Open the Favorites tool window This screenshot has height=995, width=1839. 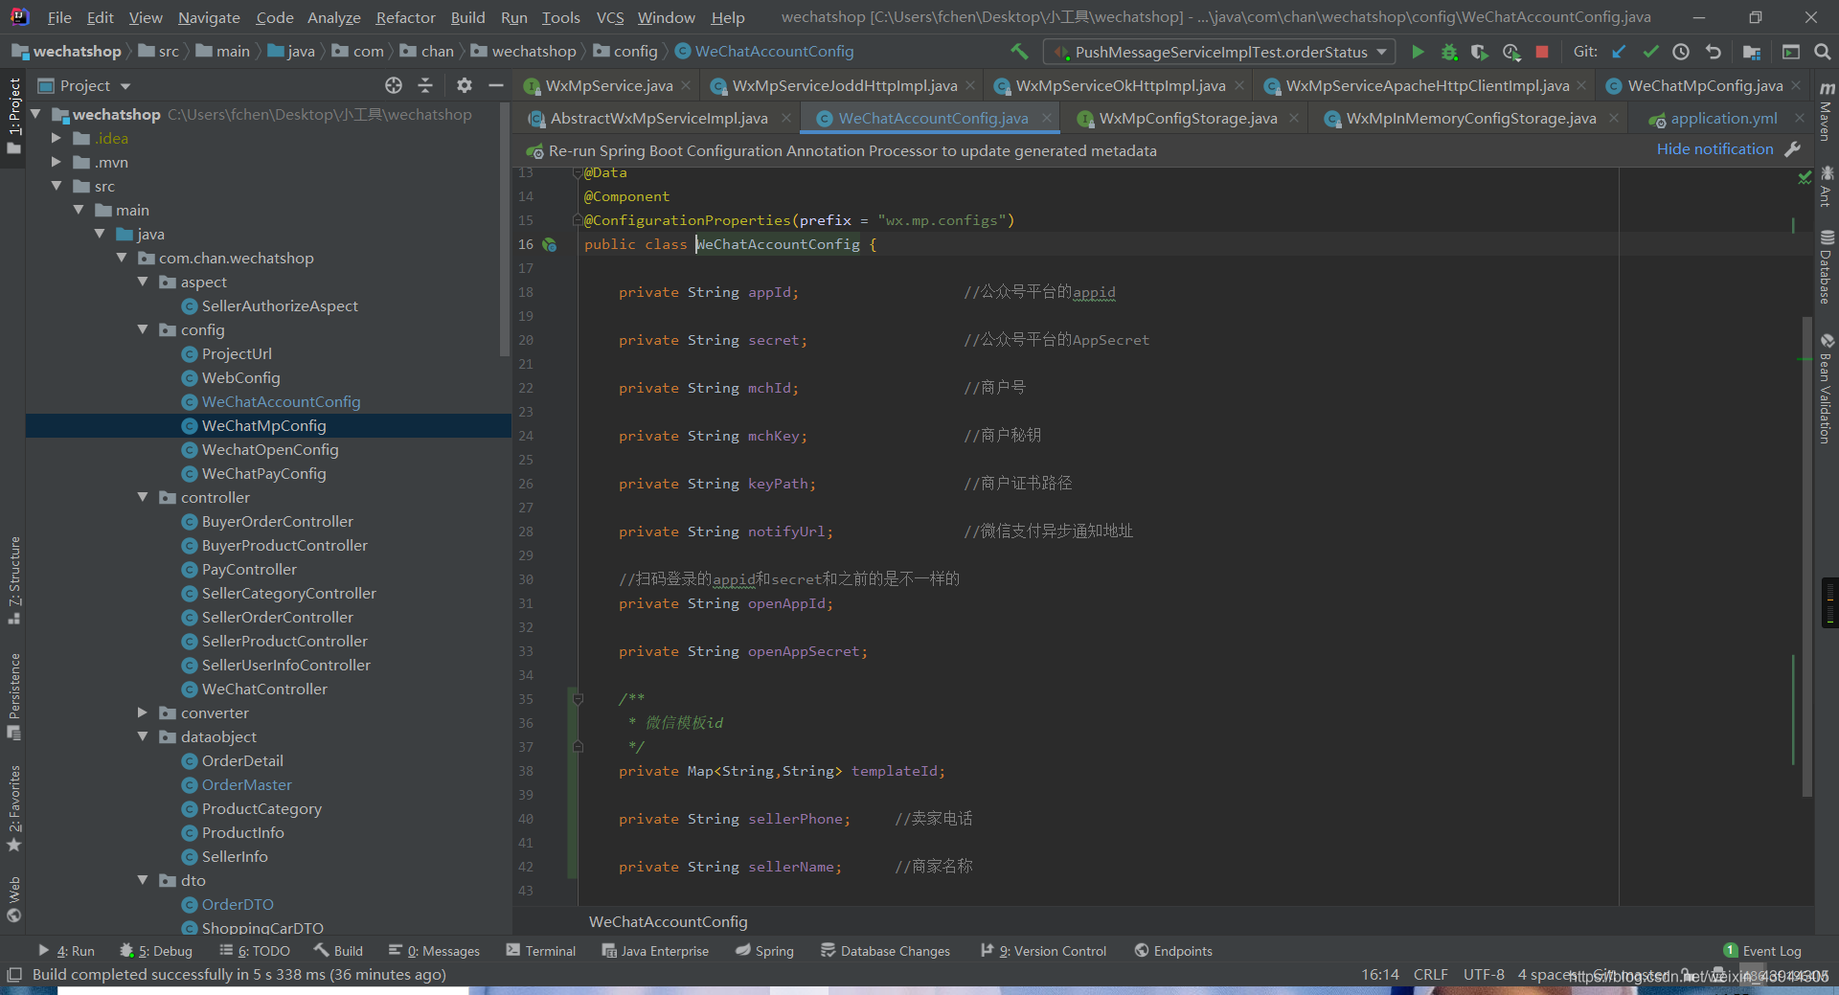[x=14, y=808]
